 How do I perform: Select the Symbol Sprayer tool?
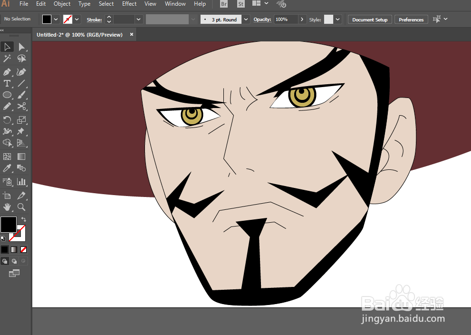pyautogui.click(x=7, y=182)
